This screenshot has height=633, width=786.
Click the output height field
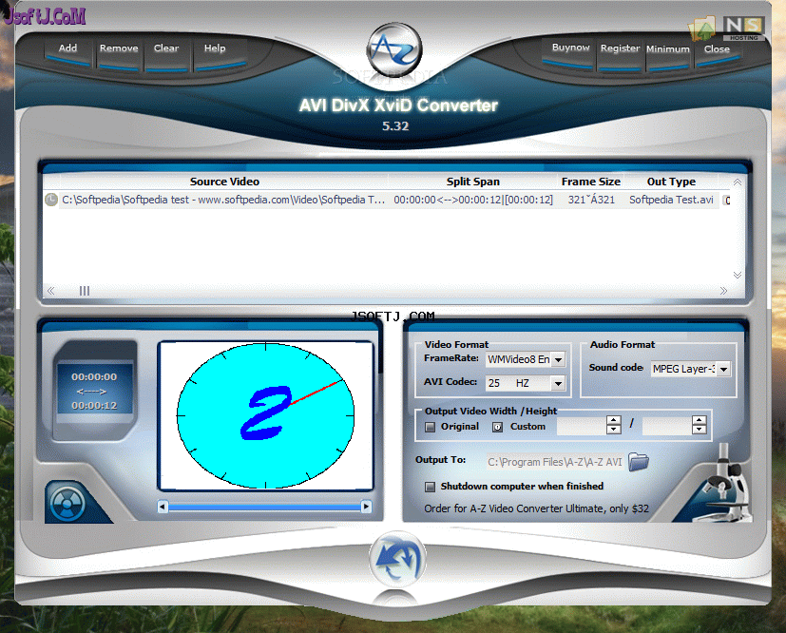[667, 426]
